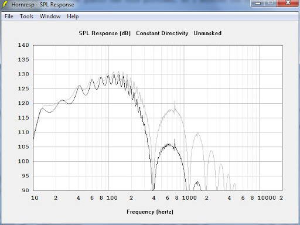Viewport: 300px width, 225px height.
Task: Click the 115 dB axis value
Action: pyautogui.click(x=23, y=118)
